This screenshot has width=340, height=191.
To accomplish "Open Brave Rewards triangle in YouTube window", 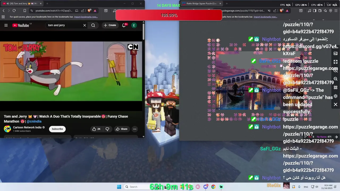I will 95,11.
